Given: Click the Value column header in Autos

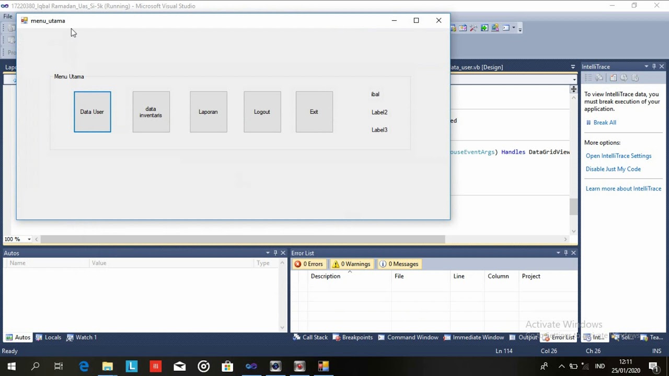Looking at the screenshot, I should (x=172, y=263).
